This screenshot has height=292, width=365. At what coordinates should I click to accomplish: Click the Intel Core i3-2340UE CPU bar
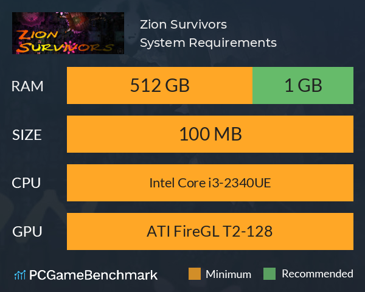pos(210,182)
